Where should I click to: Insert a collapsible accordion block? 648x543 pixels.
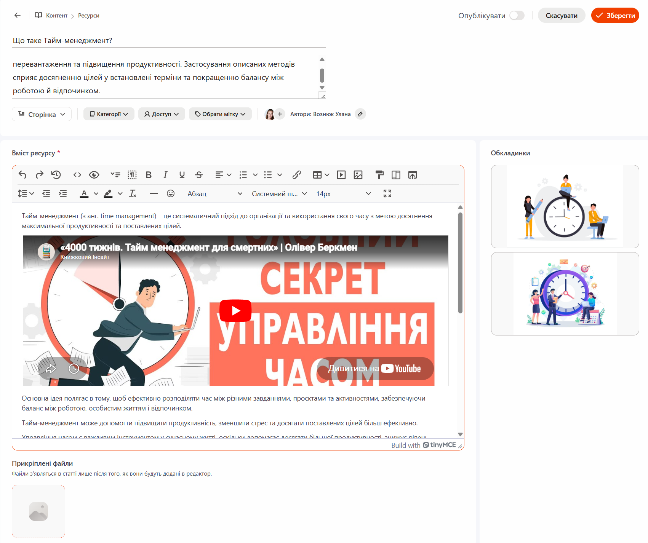[x=115, y=175]
